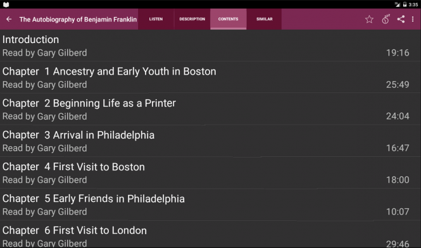The height and width of the screenshot is (248, 421).
Task: Tap the signal strength icon in status bar
Action: point(398,4)
